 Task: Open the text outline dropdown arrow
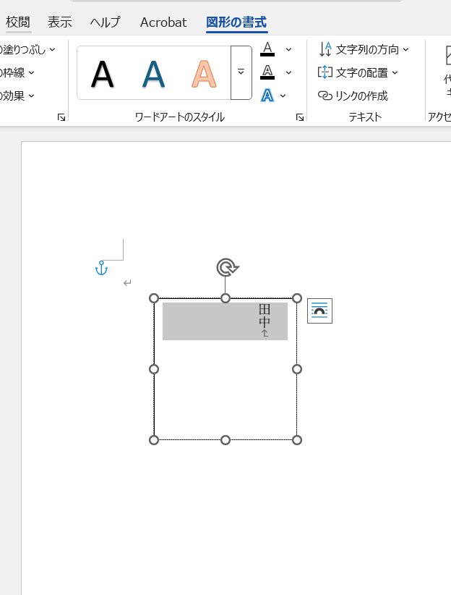[x=288, y=72]
